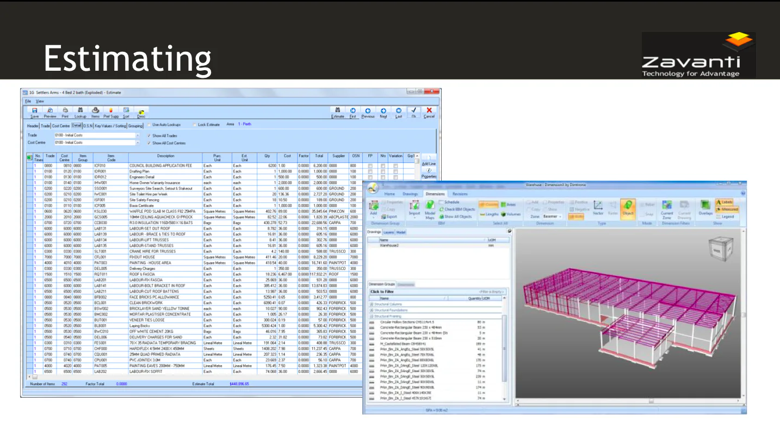
Task: Switch to the Key Values / Sorting tab
Action: [110, 126]
